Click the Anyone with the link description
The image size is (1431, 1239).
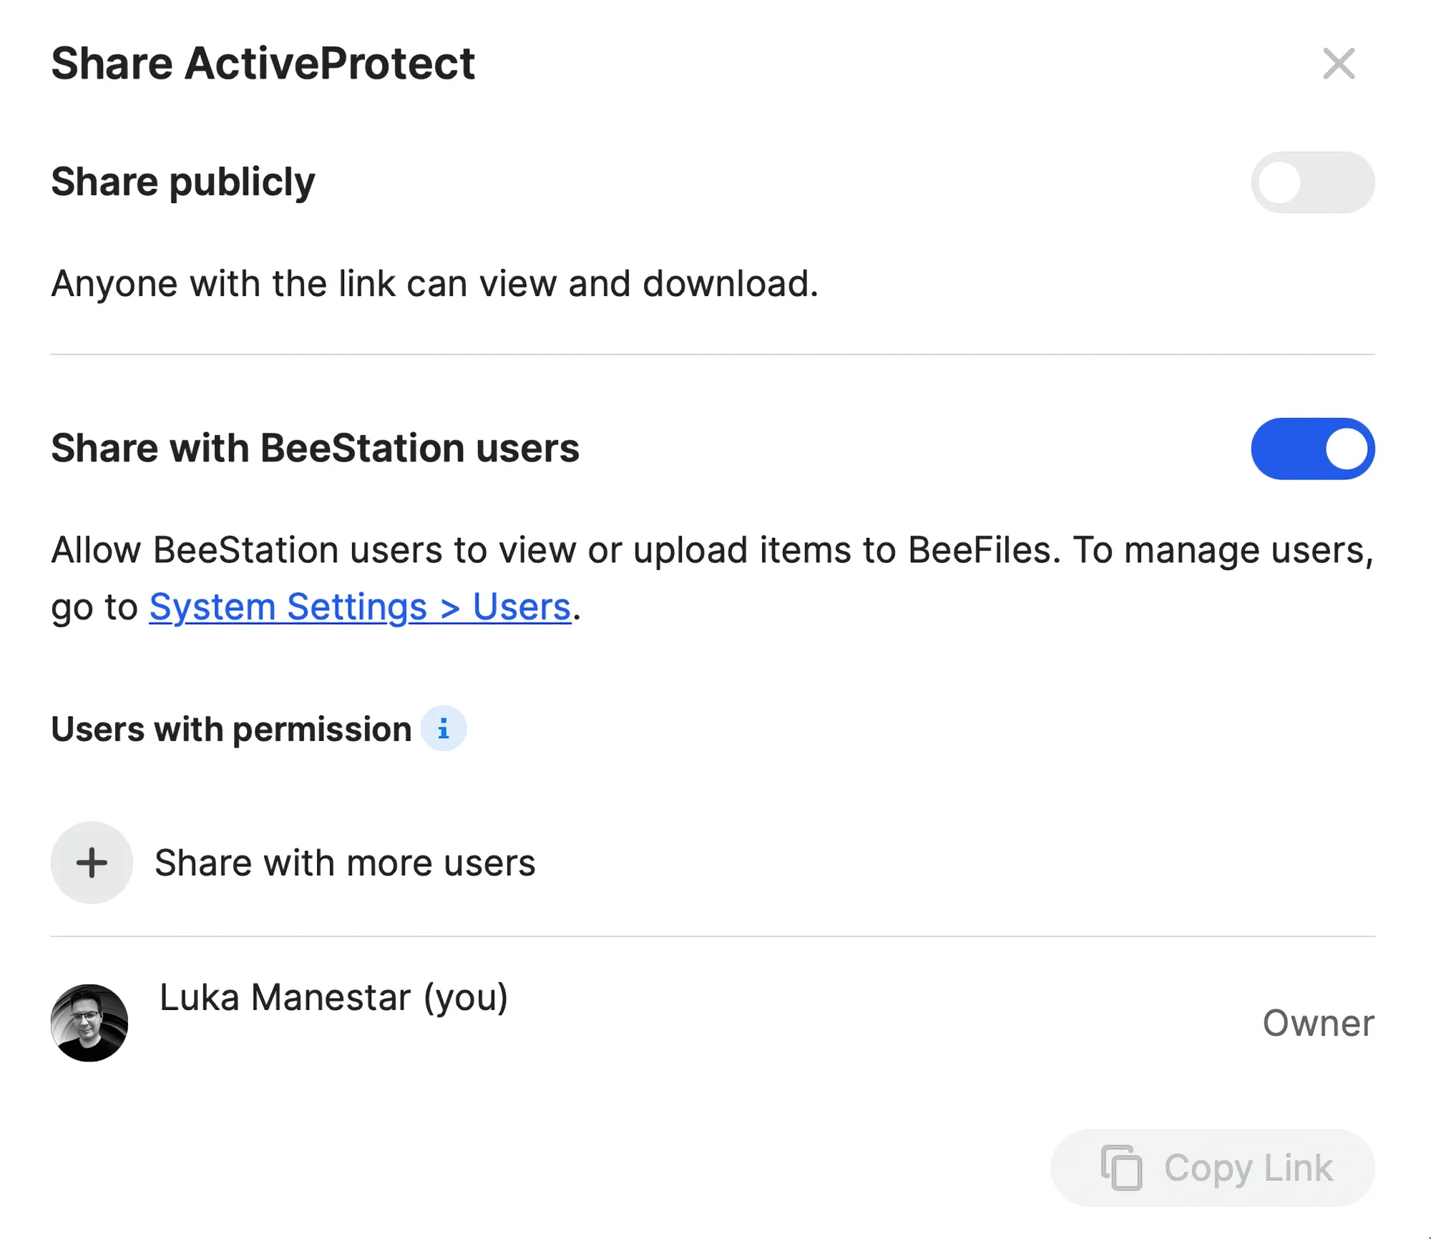pos(434,284)
